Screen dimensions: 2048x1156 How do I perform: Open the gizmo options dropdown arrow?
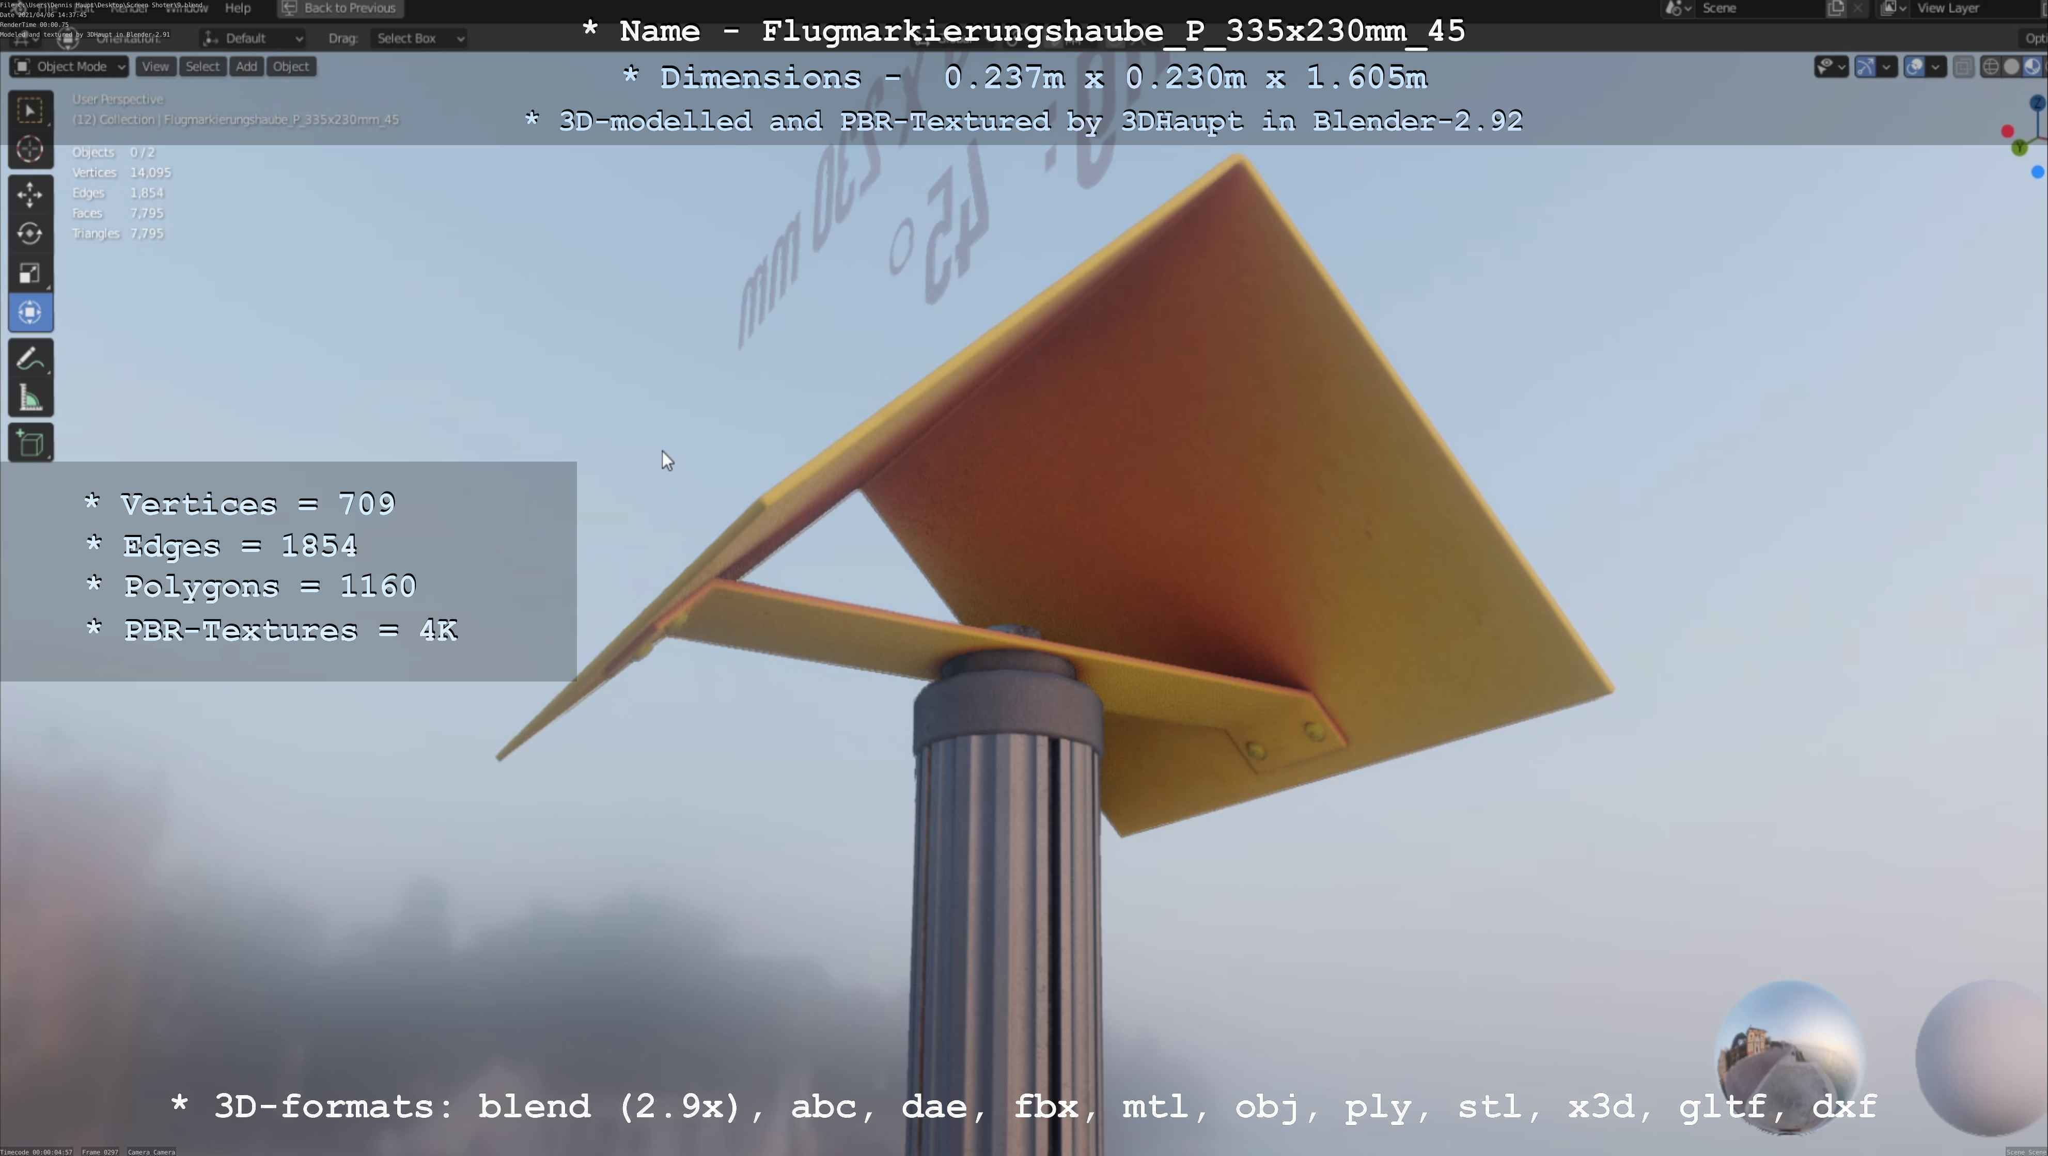(1887, 67)
